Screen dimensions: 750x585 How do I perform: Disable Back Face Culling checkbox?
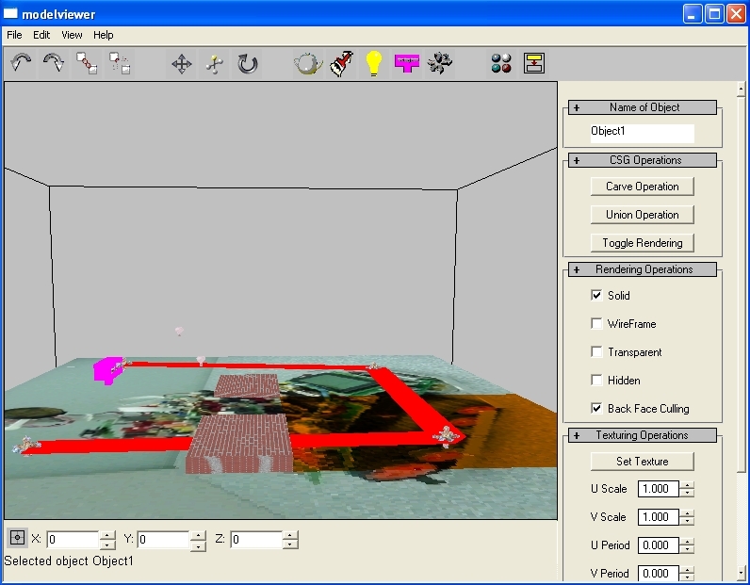click(x=596, y=409)
